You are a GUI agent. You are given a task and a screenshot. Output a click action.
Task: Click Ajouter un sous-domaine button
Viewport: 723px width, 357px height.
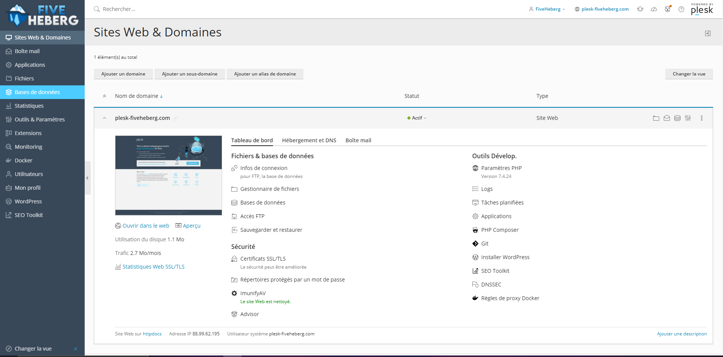pos(190,74)
